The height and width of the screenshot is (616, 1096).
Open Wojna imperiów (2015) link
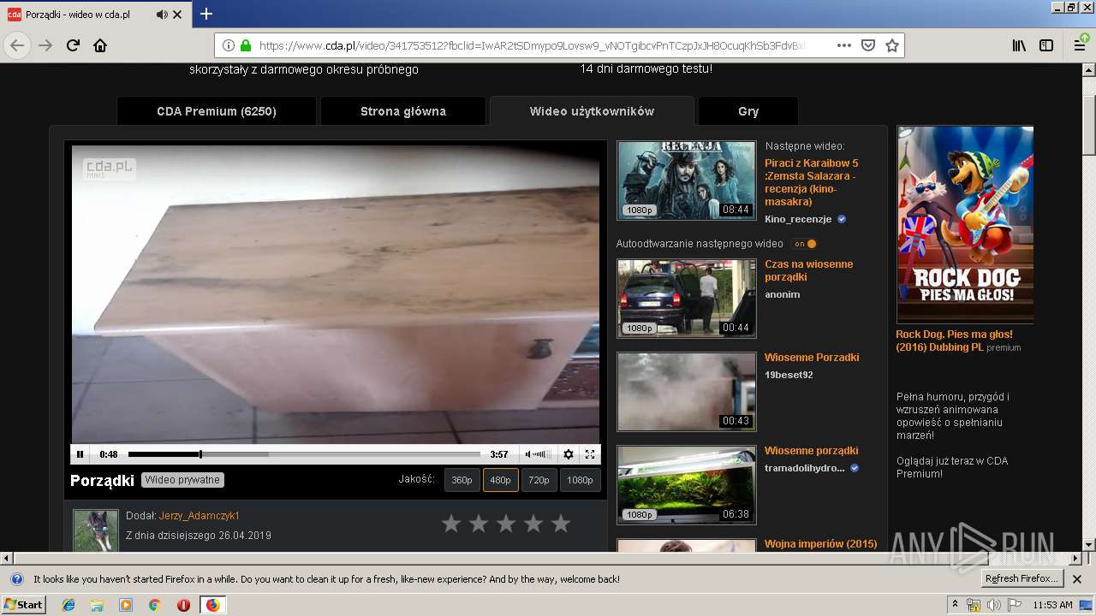coord(820,544)
